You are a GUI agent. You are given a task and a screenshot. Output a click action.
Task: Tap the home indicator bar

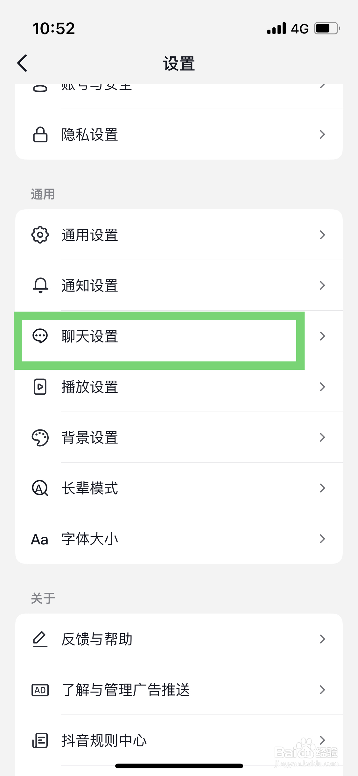(179, 766)
